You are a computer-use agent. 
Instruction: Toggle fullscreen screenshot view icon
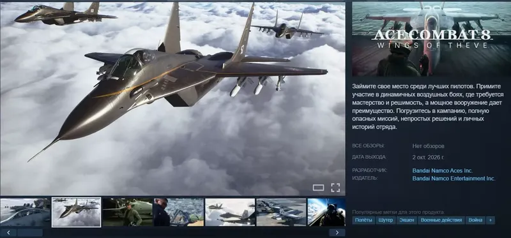(x=335, y=188)
